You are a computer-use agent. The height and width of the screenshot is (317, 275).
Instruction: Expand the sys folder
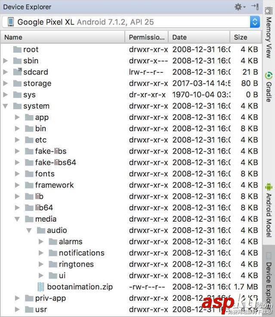pyautogui.click(x=6, y=94)
